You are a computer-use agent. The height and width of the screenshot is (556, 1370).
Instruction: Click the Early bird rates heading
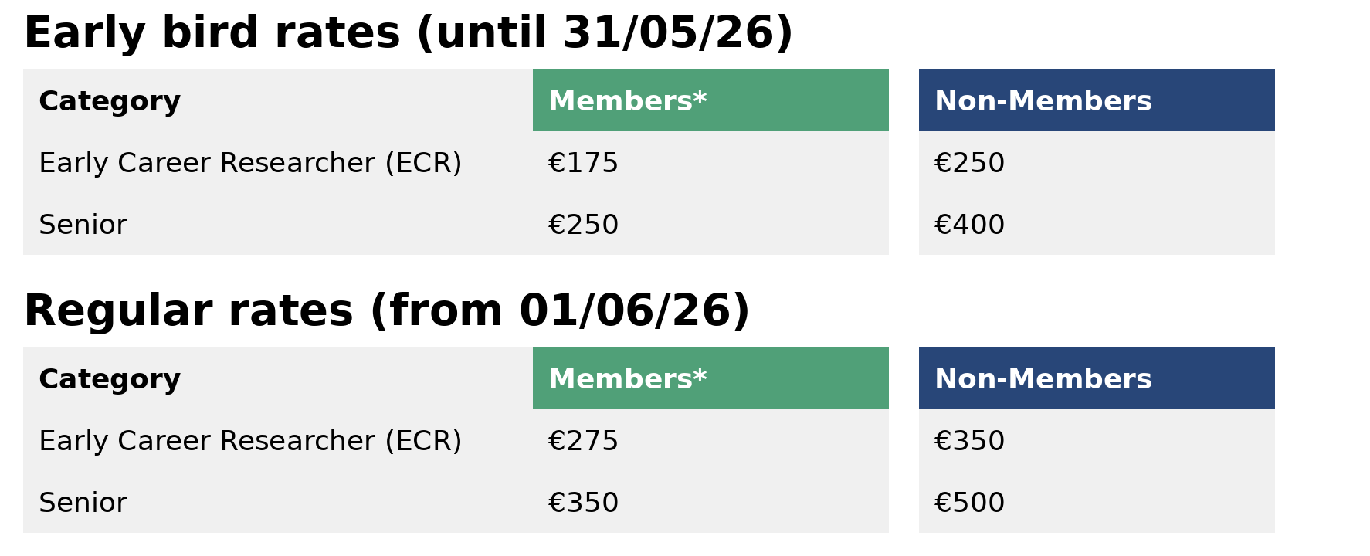point(408,33)
